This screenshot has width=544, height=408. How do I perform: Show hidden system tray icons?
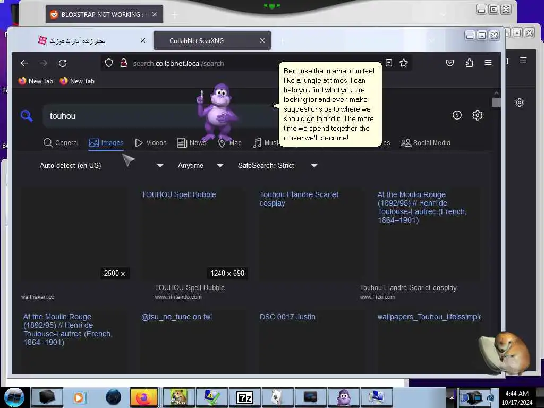pyautogui.click(x=452, y=397)
